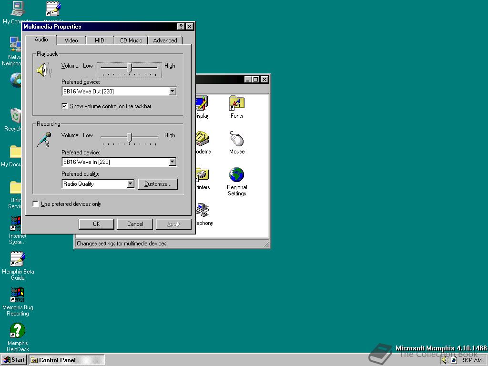This screenshot has width=488, height=366.
Task: Click the taskbar clock showing 9:34 AM
Action: pyautogui.click(x=472, y=360)
